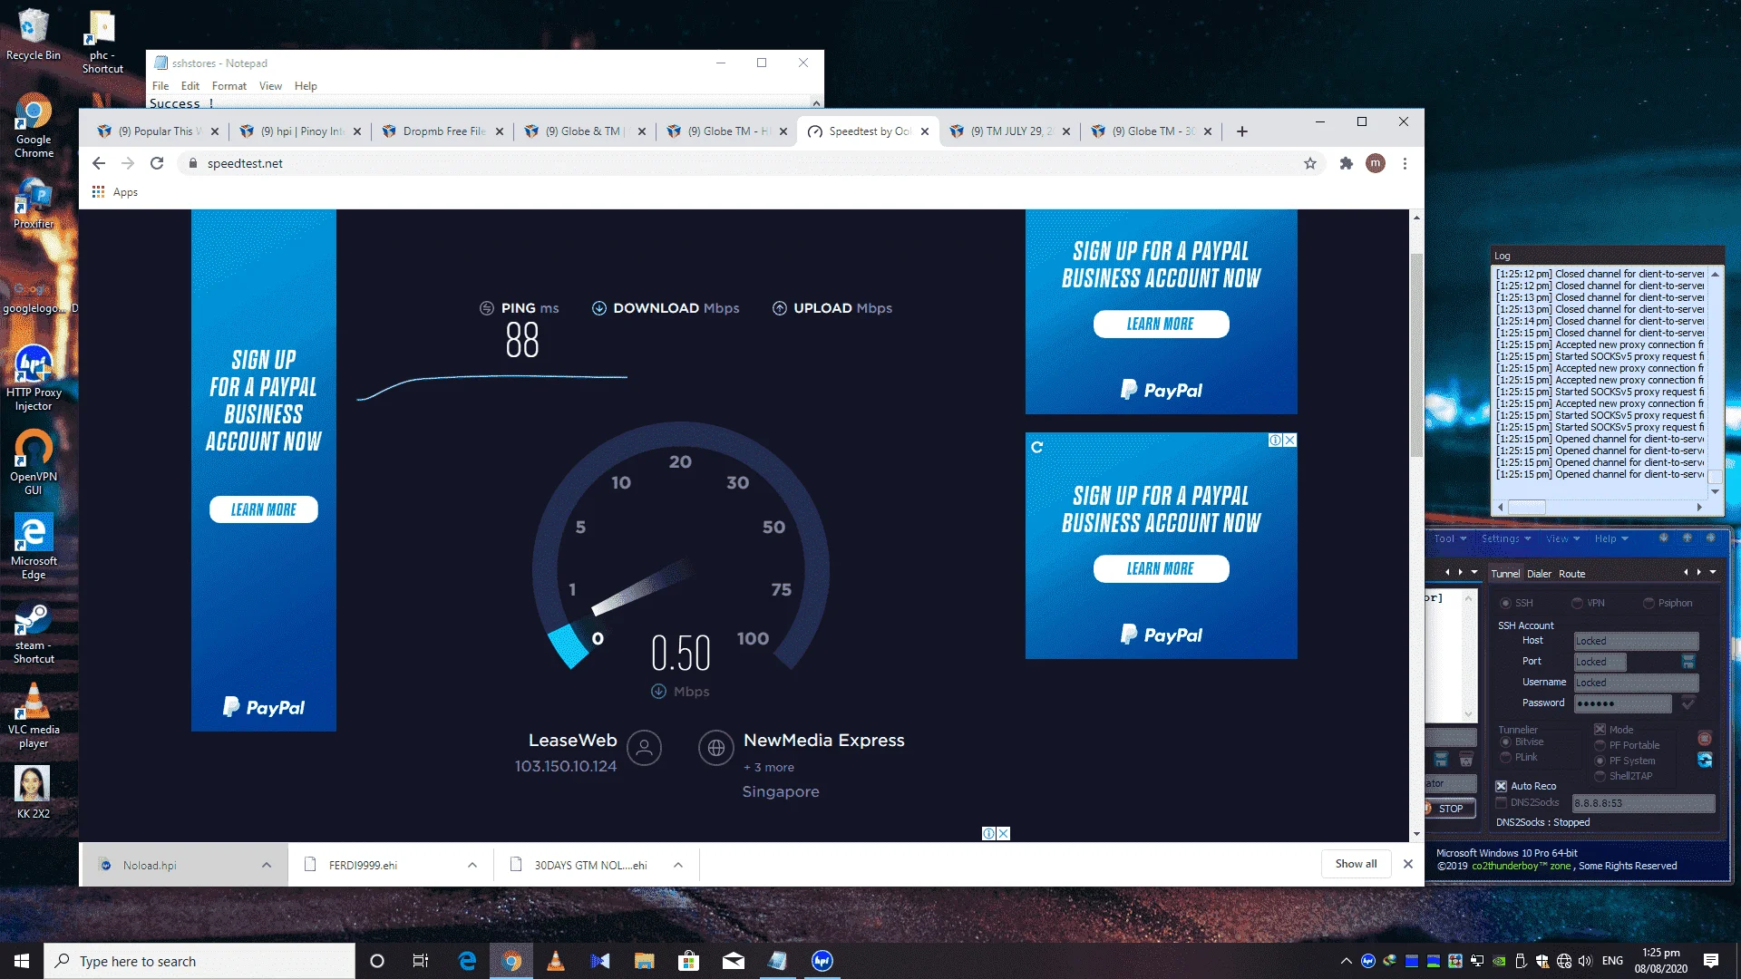This screenshot has height=979, width=1741.
Task: Select the Psiphon radio button
Action: pyautogui.click(x=1649, y=603)
